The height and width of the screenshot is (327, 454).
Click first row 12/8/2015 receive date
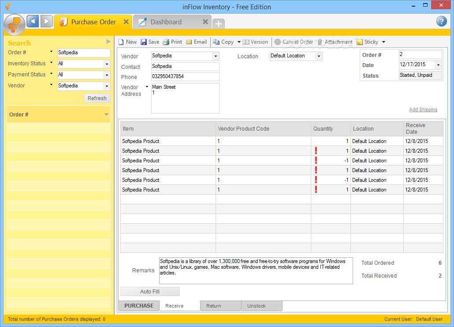(x=423, y=141)
